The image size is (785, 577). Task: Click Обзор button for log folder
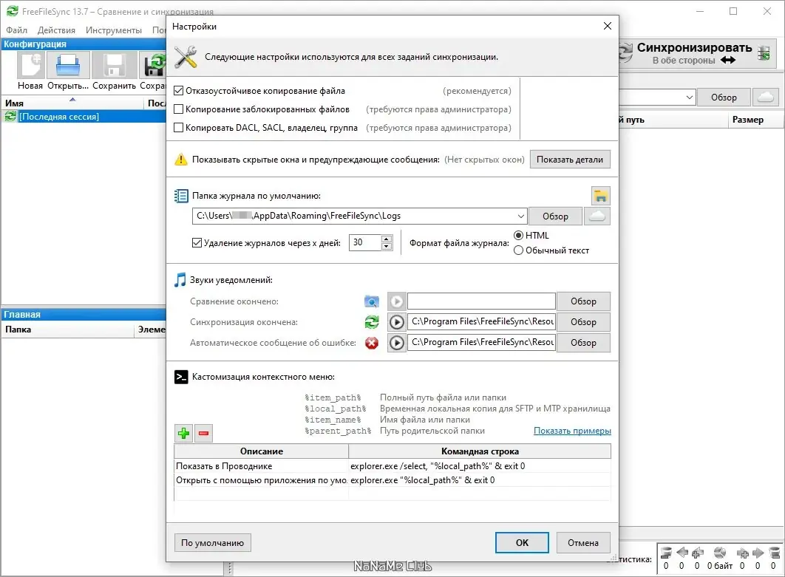point(555,216)
